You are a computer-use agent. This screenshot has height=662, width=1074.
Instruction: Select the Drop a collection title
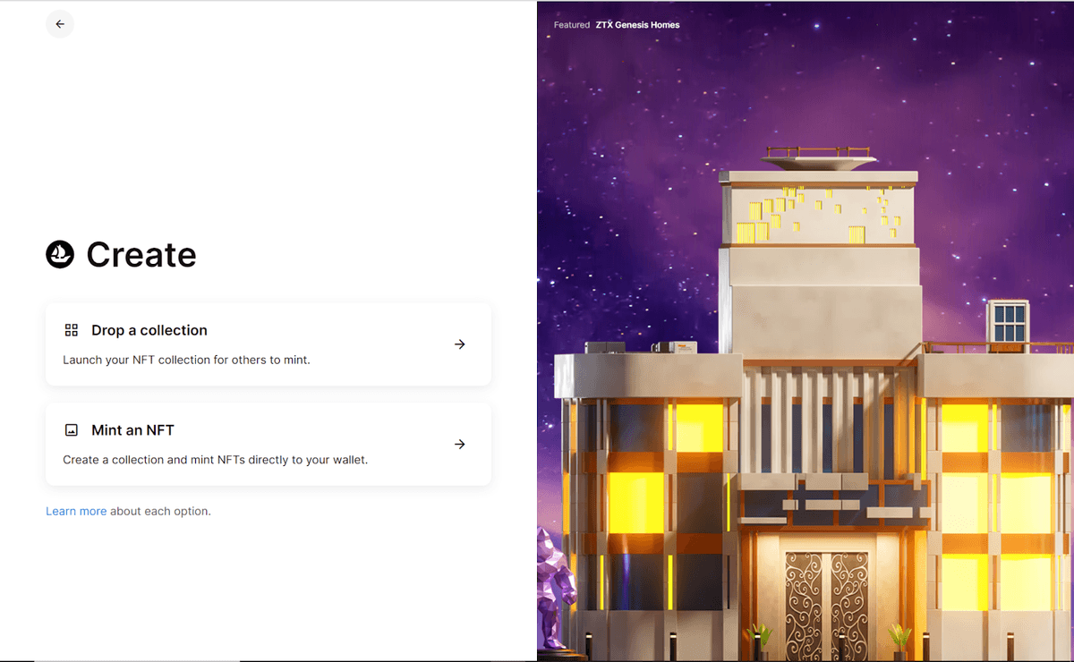click(x=149, y=330)
